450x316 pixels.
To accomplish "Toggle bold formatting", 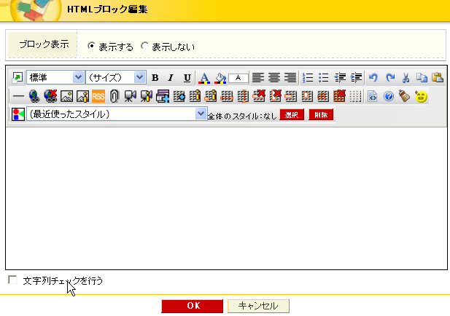I will pyautogui.click(x=155, y=78).
